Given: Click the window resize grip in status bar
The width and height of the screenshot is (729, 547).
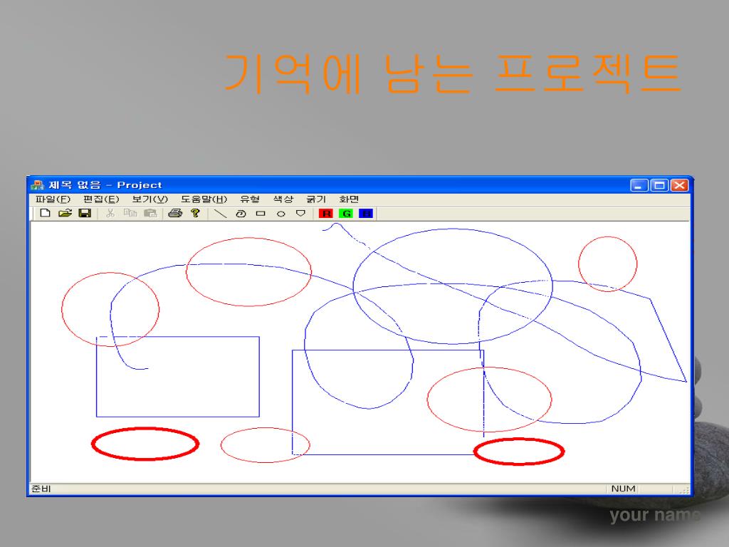Looking at the screenshot, I should point(684,489).
